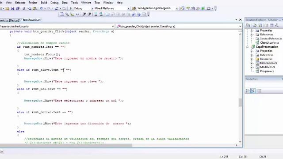
Task: Open the member dropdown showing btn_guardar_Click
Action: [x=240, y=26]
